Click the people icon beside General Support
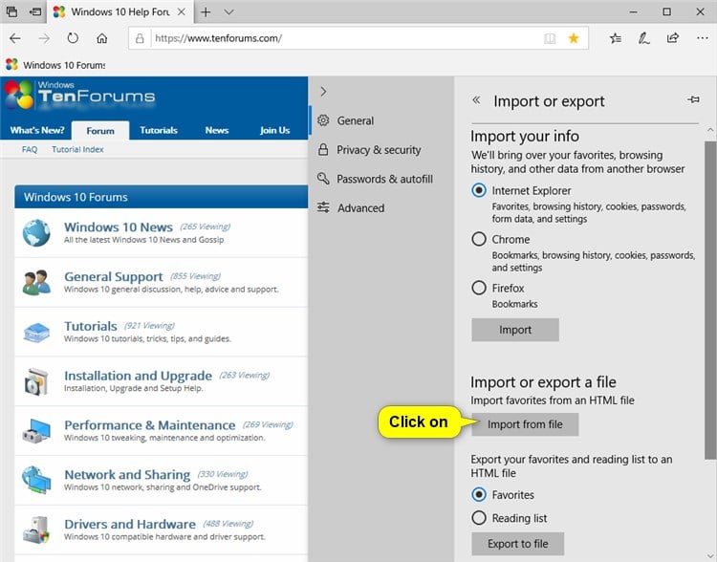Viewport: 717px width, 562px height. [36, 283]
